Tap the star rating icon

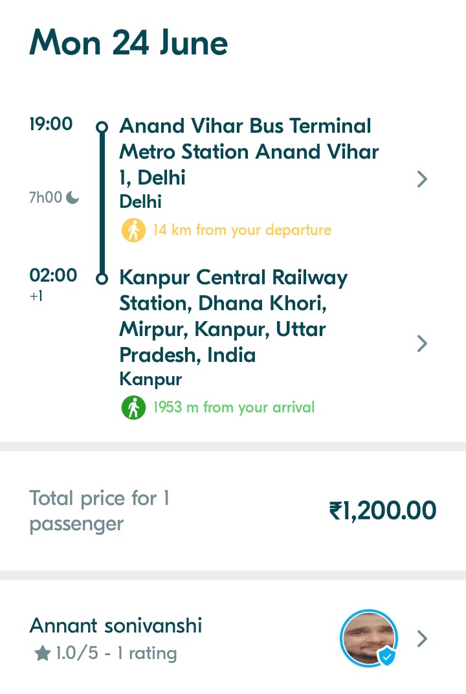coord(43,653)
